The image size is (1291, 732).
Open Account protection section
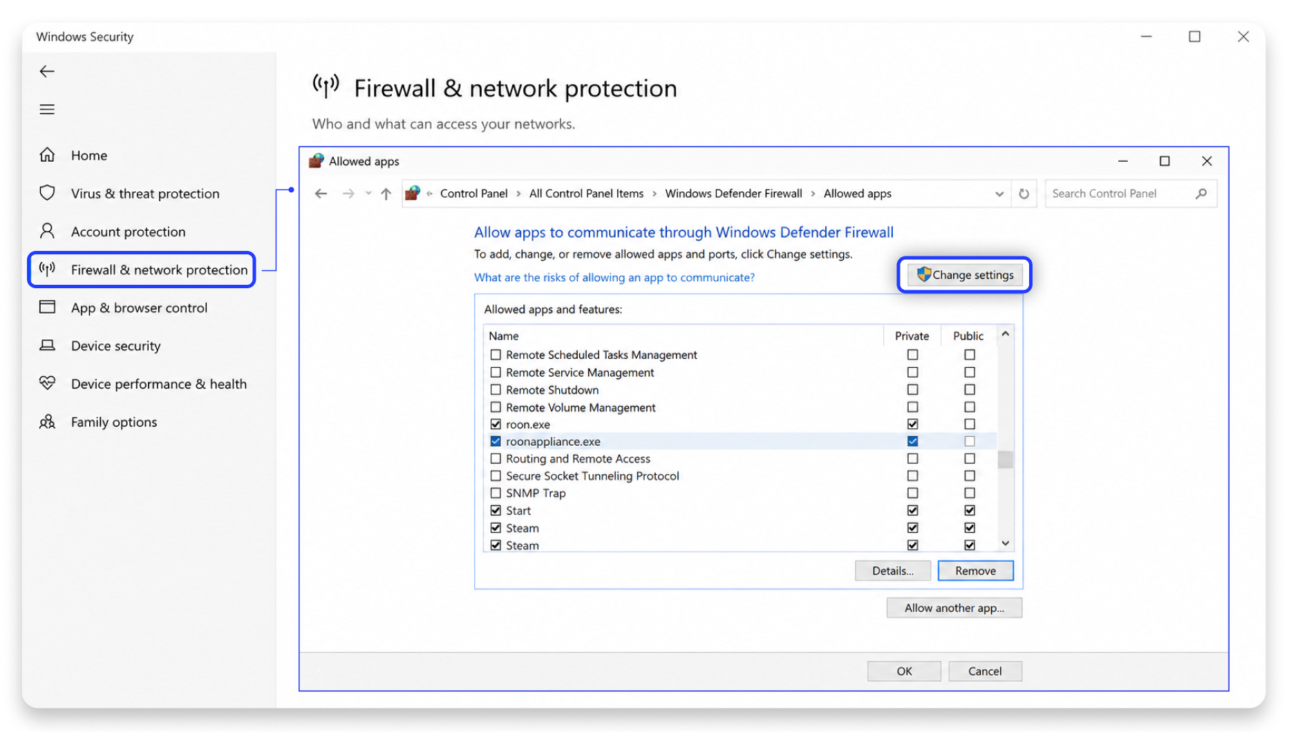coord(128,232)
